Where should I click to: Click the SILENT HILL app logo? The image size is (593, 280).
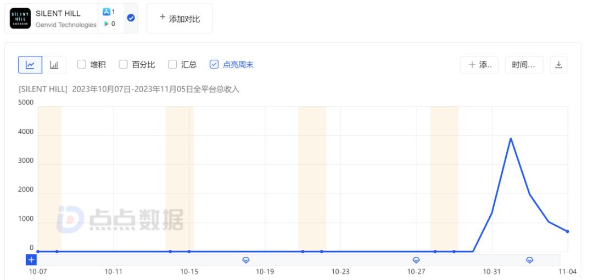point(21,18)
